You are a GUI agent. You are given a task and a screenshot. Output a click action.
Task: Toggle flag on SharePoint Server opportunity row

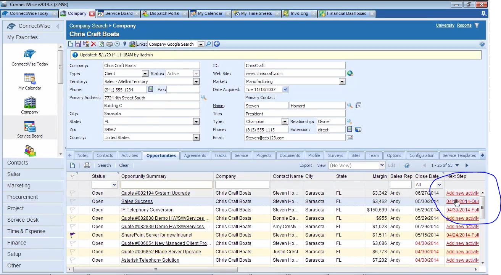tap(72, 235)
